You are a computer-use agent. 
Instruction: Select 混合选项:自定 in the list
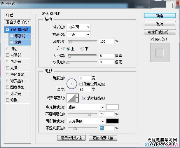[18, 22]
